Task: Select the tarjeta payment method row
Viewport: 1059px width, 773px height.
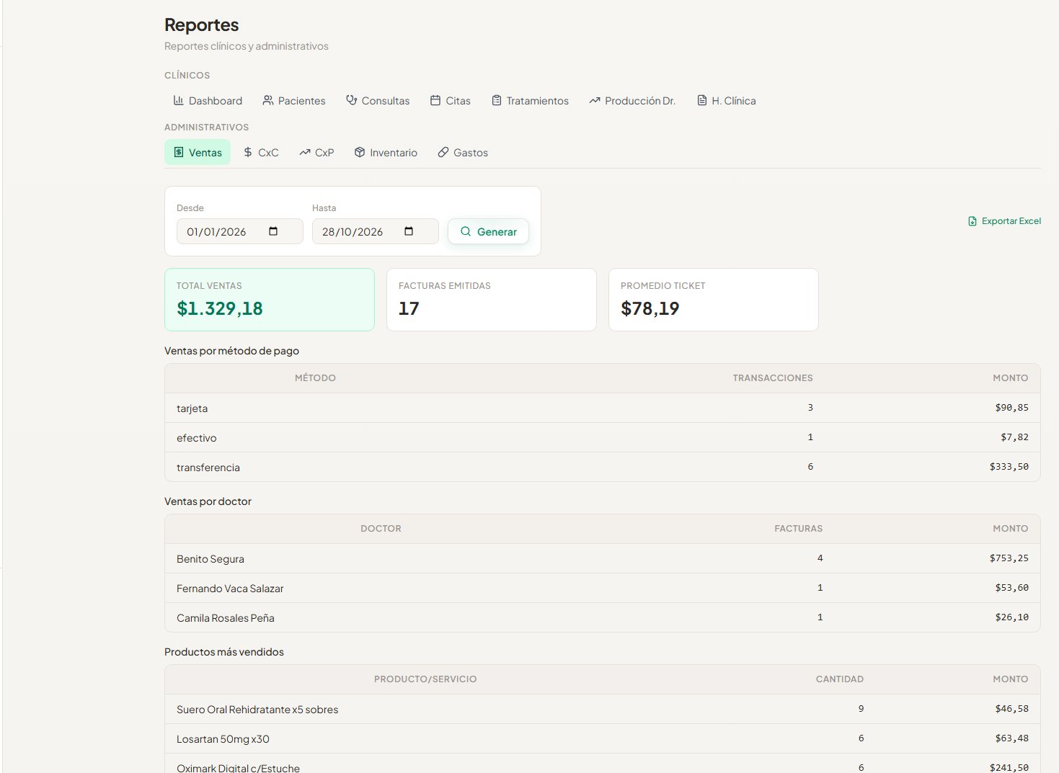Action: point(603,408)
